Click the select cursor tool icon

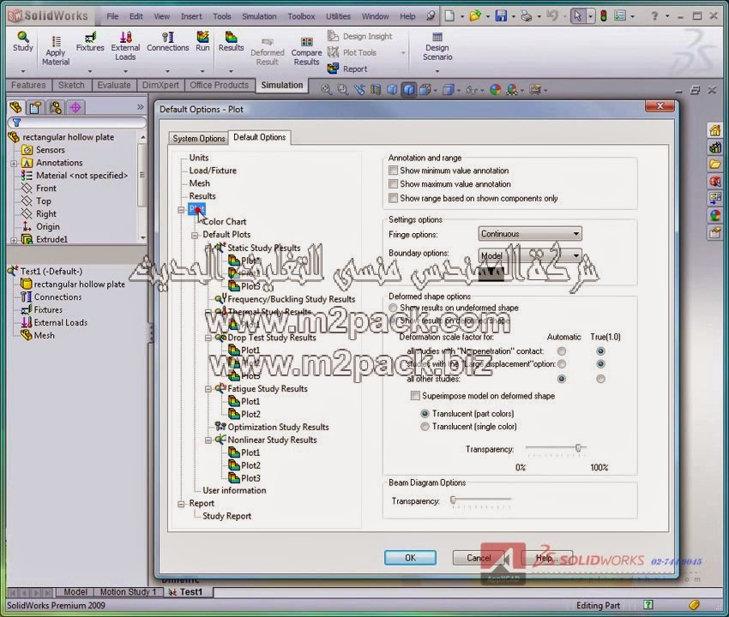(x=577, y=16)
